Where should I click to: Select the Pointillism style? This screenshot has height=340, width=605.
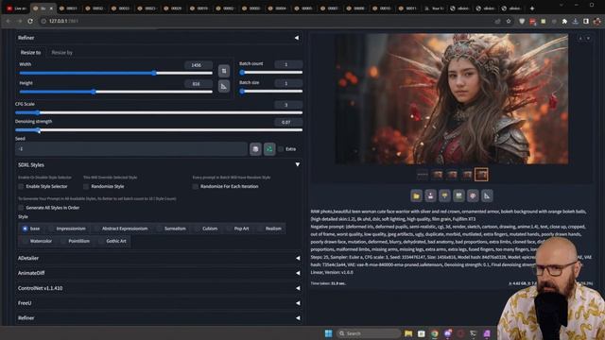click(x=76, y=242)
